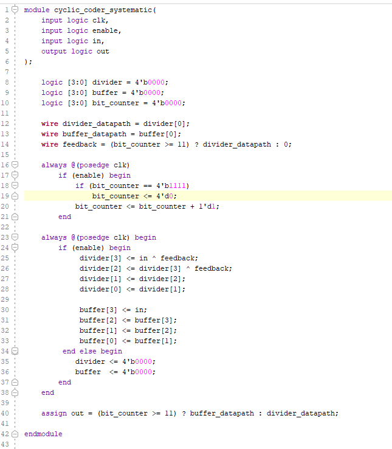Viewport: 392px width, 449px height.
Task: Click 'divider[1] <= divider[2];' line
Action: [x=132, y=279]
